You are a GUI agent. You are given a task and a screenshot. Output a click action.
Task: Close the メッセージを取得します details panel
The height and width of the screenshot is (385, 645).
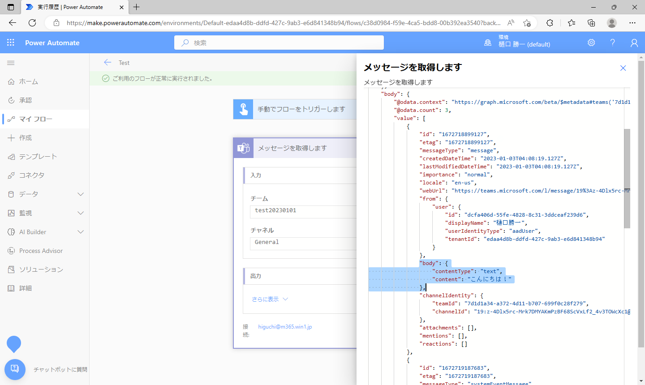click(623, 68)
